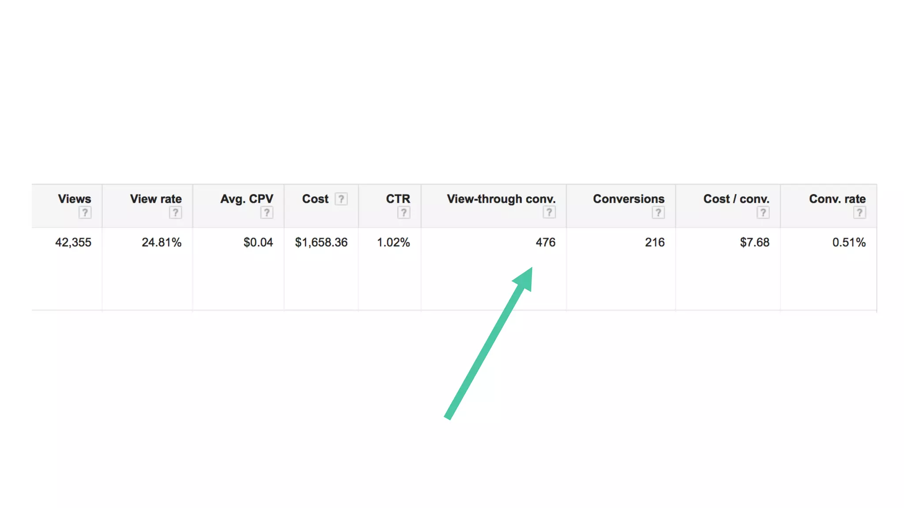Image resolution: width=904 pixels, height=508 pixels.
Task: Select the 476 view-through conversions cell
Action: pos(545,242)
